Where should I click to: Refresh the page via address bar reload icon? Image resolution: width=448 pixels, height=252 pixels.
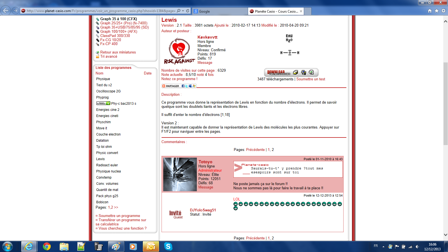[x=188, y=11]
